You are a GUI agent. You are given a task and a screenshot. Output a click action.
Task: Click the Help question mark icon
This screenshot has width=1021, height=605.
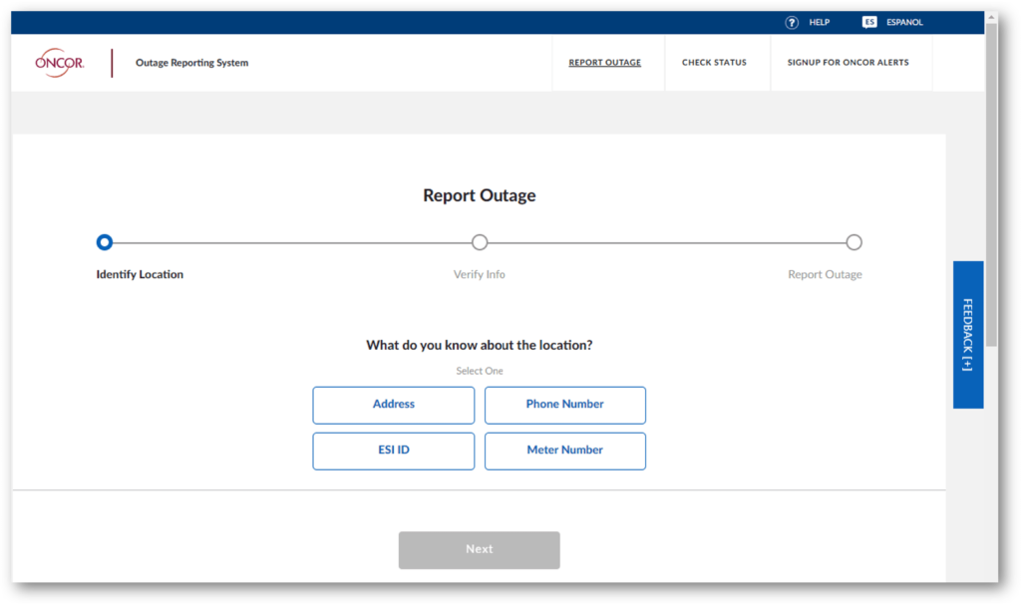(792, 22)
